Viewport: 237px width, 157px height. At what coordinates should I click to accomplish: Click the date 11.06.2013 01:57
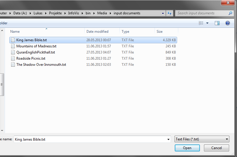98,46
